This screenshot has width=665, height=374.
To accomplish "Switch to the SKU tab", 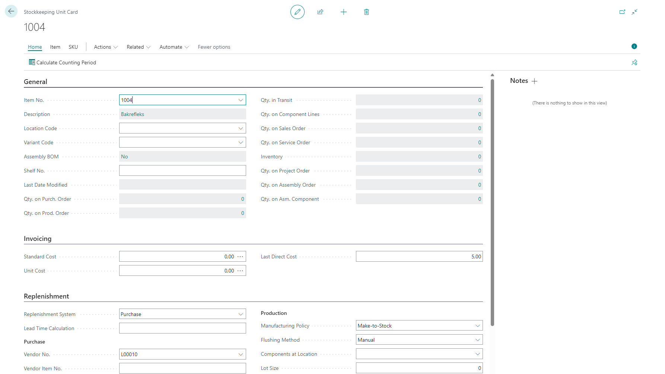I will pos(73,47).
